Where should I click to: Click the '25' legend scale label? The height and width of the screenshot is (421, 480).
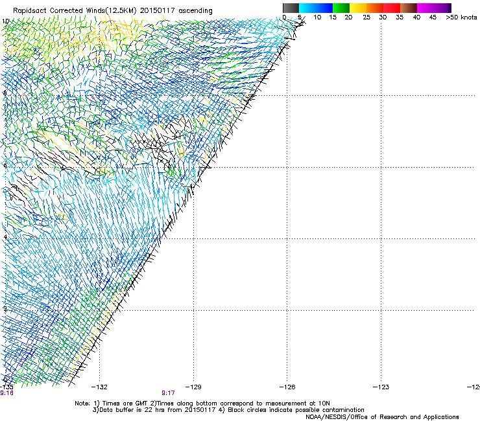(366, 17)
